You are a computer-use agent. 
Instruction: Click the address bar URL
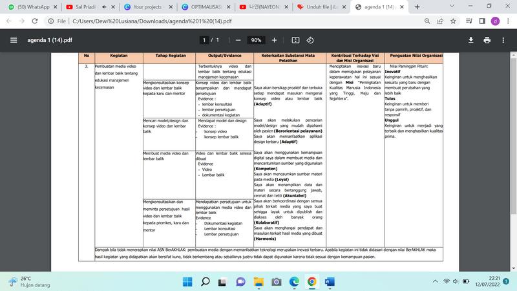(152, 21)
